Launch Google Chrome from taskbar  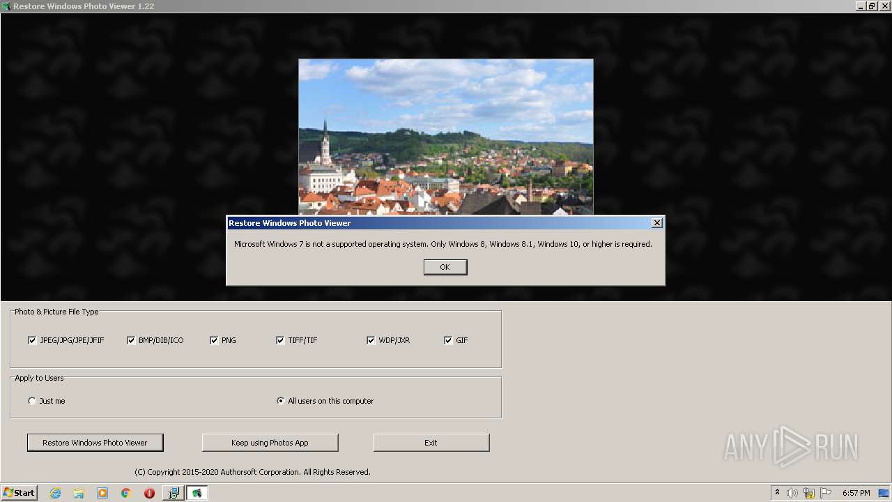click(125, 493)
